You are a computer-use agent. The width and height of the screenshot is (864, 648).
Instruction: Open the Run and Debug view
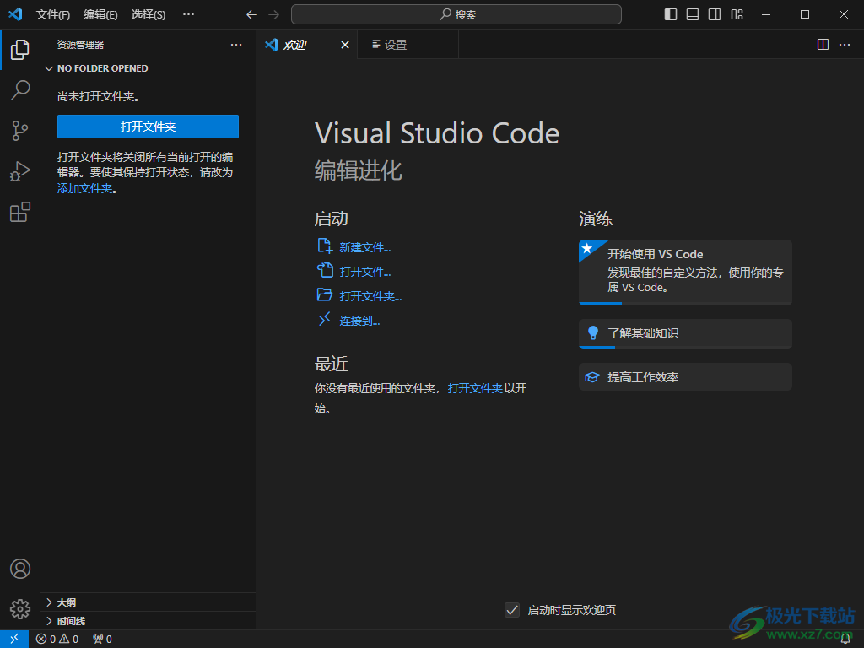(20, 171)
